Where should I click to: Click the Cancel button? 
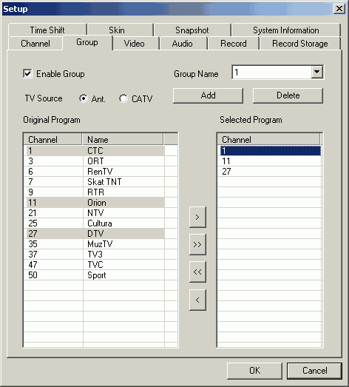tap(314, 371)
